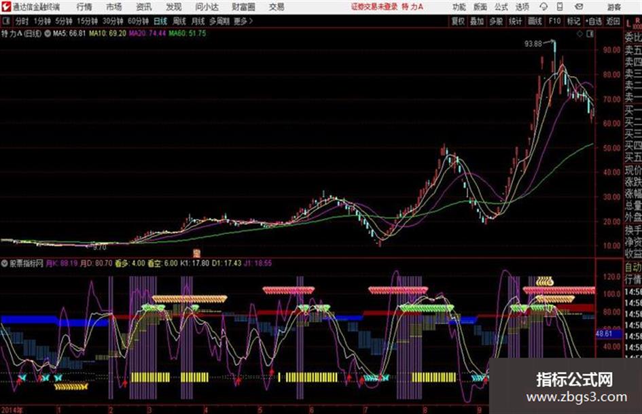This screenshot has height=414, width=642.
Task: Toggle the side panel icon beside 分时
Action: (6, 20)
